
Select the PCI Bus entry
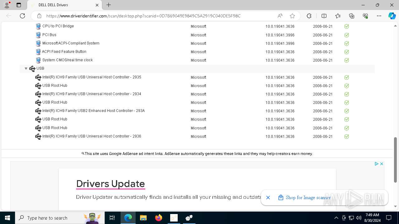coord(49,35)
